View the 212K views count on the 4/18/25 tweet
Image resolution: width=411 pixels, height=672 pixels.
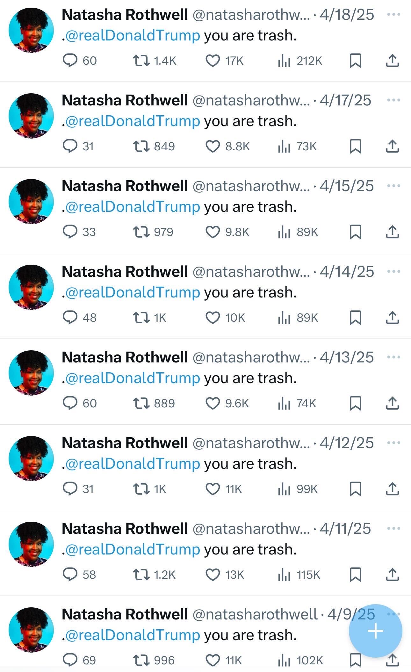[300, 61]
